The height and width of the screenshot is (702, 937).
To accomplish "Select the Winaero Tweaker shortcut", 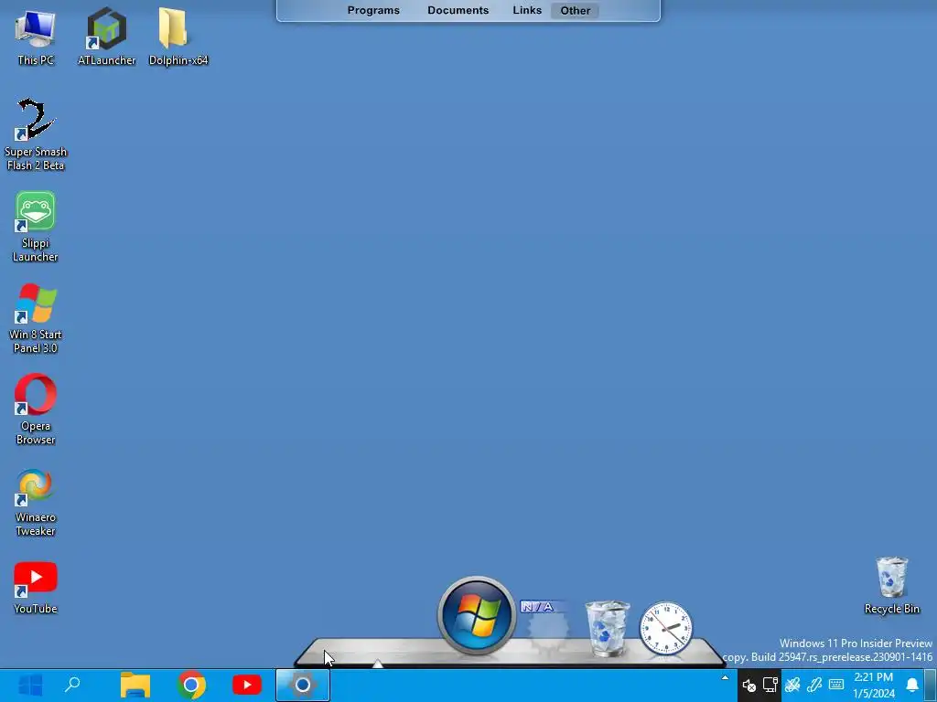I will (36, 503).
